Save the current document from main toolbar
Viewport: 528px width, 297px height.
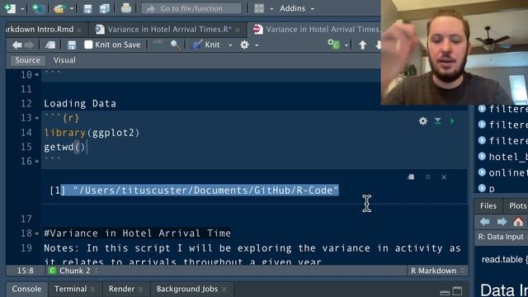[87, 8]
